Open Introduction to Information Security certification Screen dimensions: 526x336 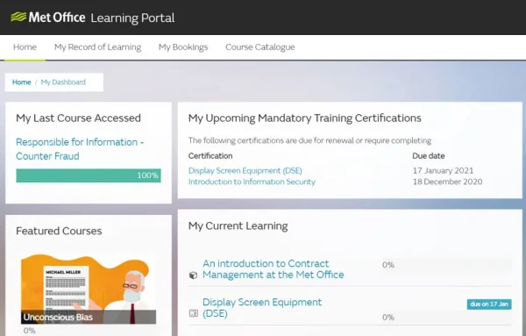pyautogui.click(x=252, y=182)
